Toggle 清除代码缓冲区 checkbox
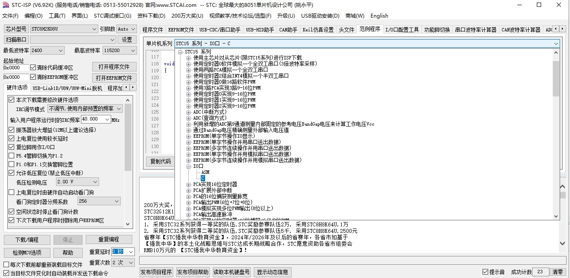The image size is (570, 278). (33, 68)
